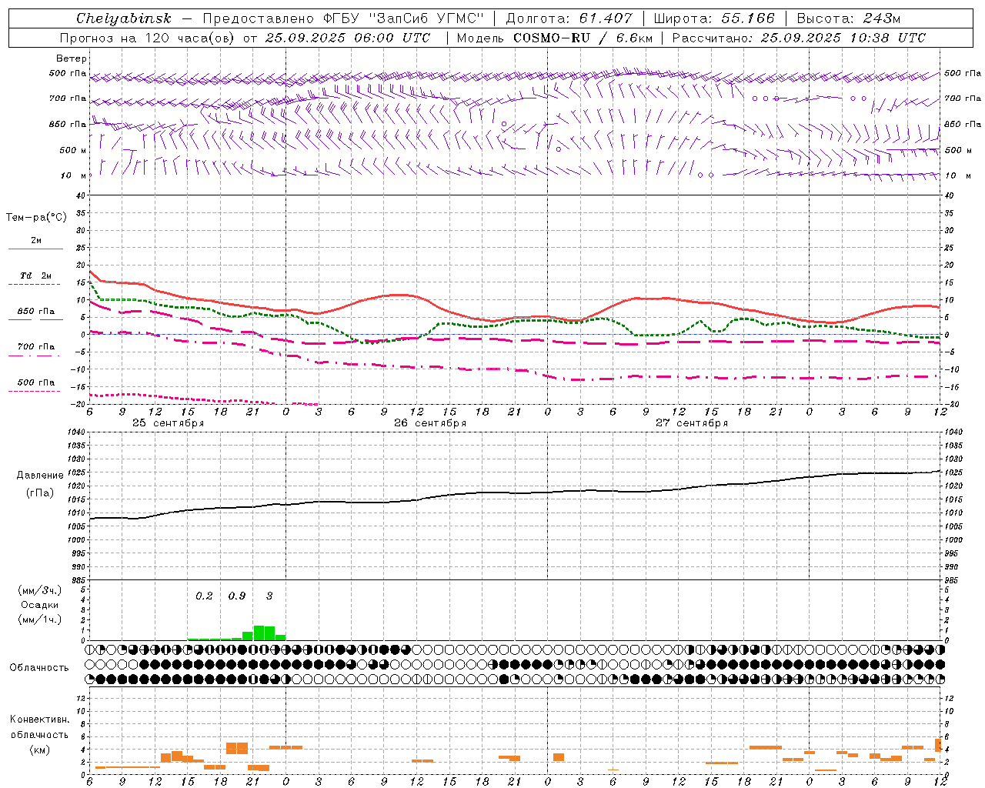This screenshot has width=985, height=788.
Task: Click the '3' three-hour precipitation total
Action: pos(269,596)
